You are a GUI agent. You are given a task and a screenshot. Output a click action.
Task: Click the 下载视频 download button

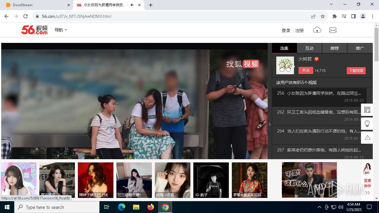[356, 71]
